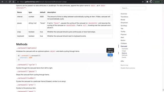This screenshot has height=92, width=164.
Task: Jump to Carousel Examples subsection
Action: click(x=125, y=49)
